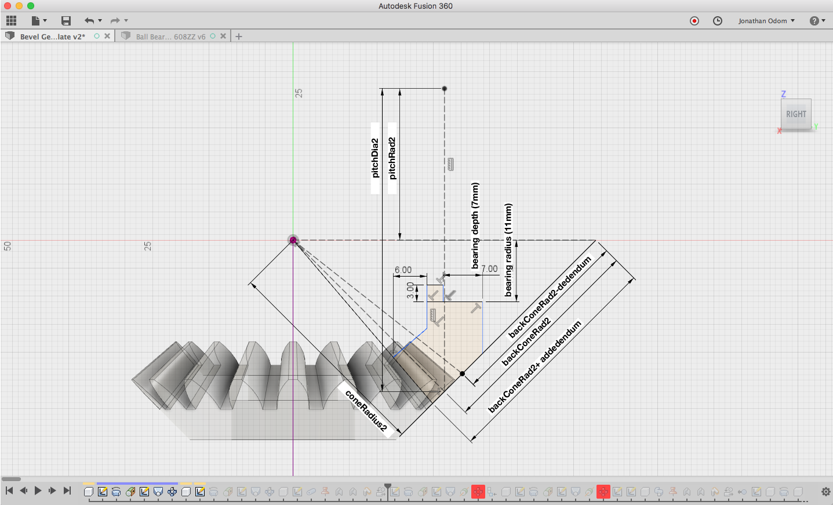This screenshot has height=505, width=833.
Task: Open the Job Status clock icon
Action: (x=718, y=21)
